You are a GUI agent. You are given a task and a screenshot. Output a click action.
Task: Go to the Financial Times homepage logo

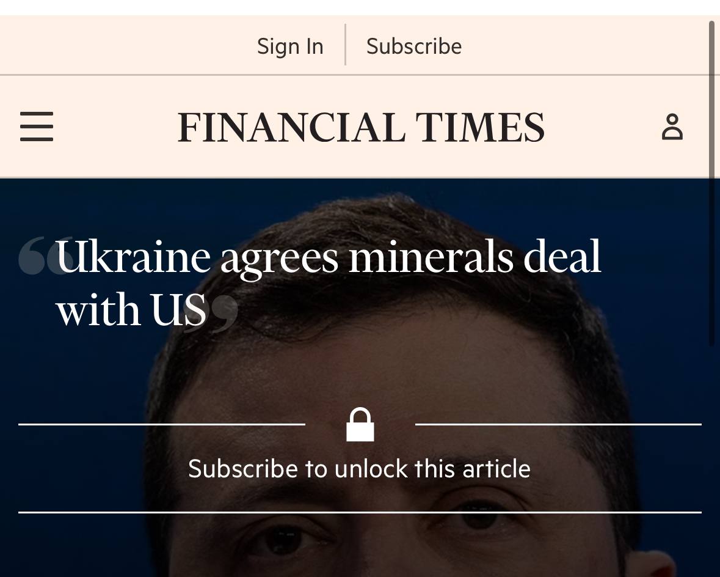pos(360,127)
